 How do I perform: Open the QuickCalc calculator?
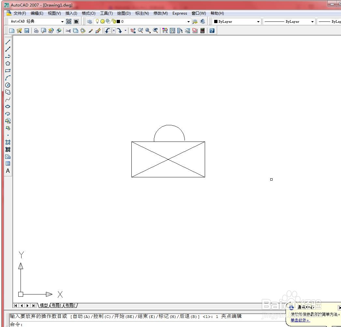tap(202, 31)
